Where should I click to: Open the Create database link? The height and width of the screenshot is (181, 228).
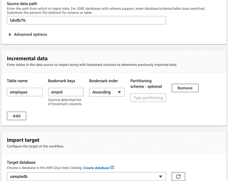(x=96, y=168)
